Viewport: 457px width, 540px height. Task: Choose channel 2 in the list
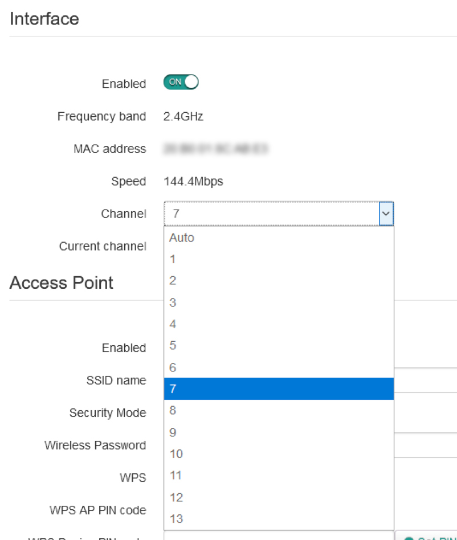279,281
